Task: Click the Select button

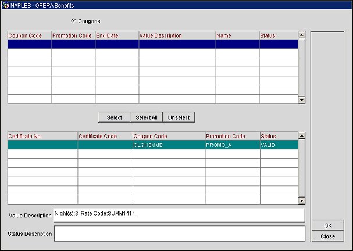Action: pyautogui.click(x=114, y=117)
